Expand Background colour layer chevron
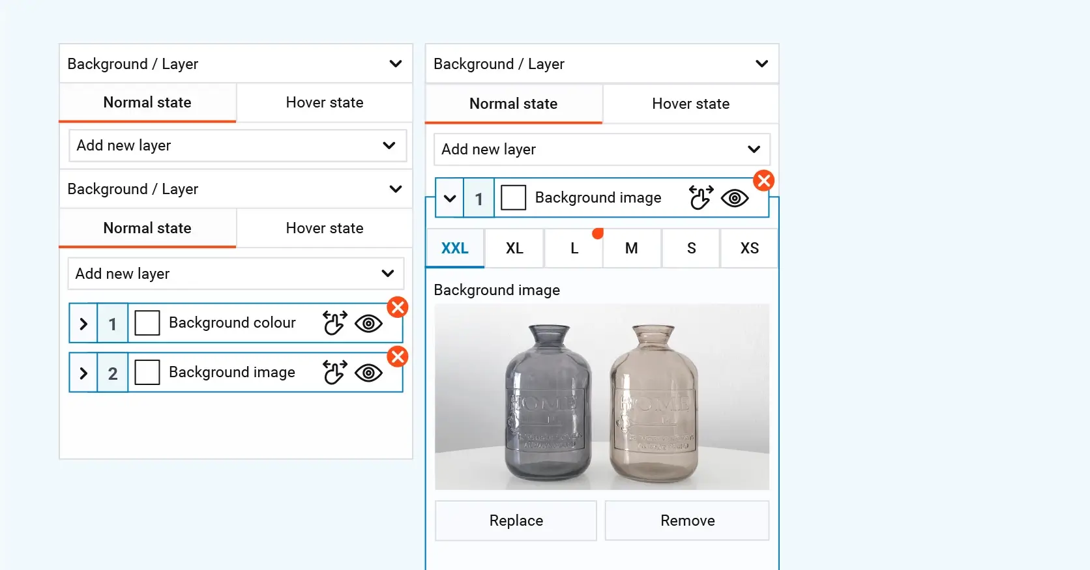1090x570 pixels. pyautogui.click(x=83, y=323)
